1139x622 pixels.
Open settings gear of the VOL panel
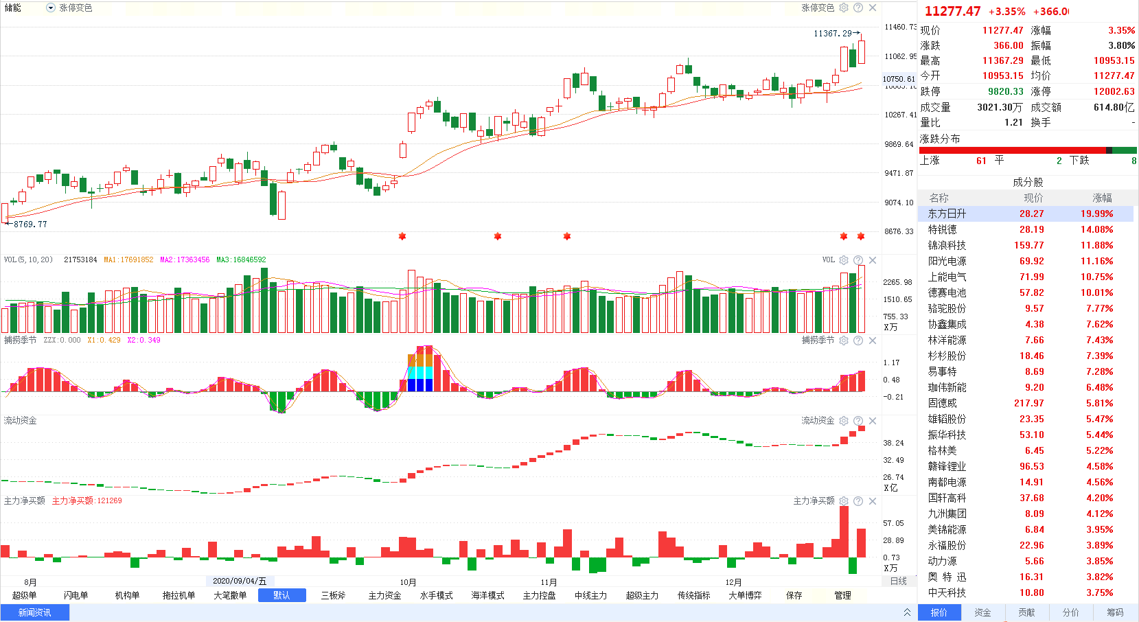[844, 260]
